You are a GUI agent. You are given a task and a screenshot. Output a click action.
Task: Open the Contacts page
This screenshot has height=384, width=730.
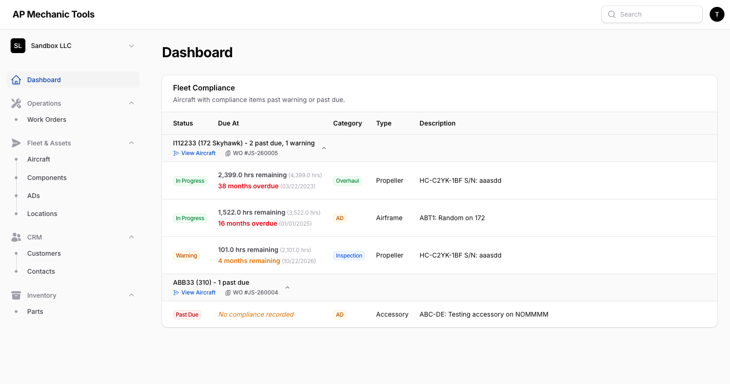pyautogui.click(x=41, y=271)
